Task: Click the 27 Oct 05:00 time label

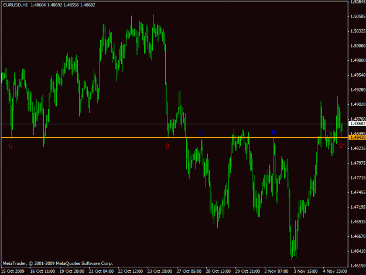Action: (189, 271)
